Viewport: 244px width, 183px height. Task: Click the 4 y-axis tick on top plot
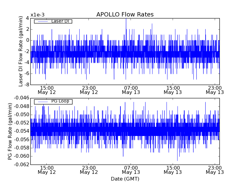click(27, 18)
